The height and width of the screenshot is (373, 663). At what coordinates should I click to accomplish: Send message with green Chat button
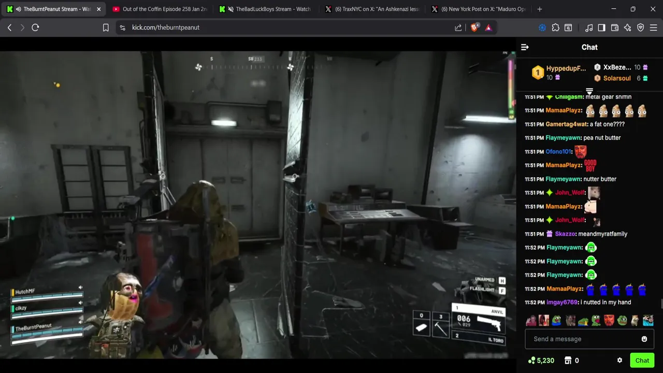tap(642, 361)
